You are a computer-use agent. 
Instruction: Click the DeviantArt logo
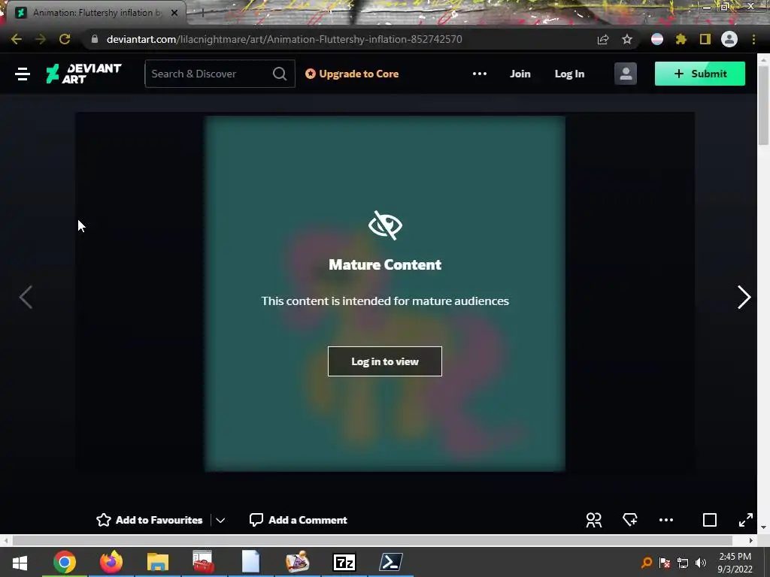tap(83, 74)
